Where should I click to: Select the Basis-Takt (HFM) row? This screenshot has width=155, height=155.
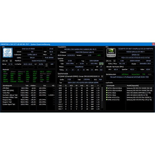pyautogui.click(x=29, y=91)
